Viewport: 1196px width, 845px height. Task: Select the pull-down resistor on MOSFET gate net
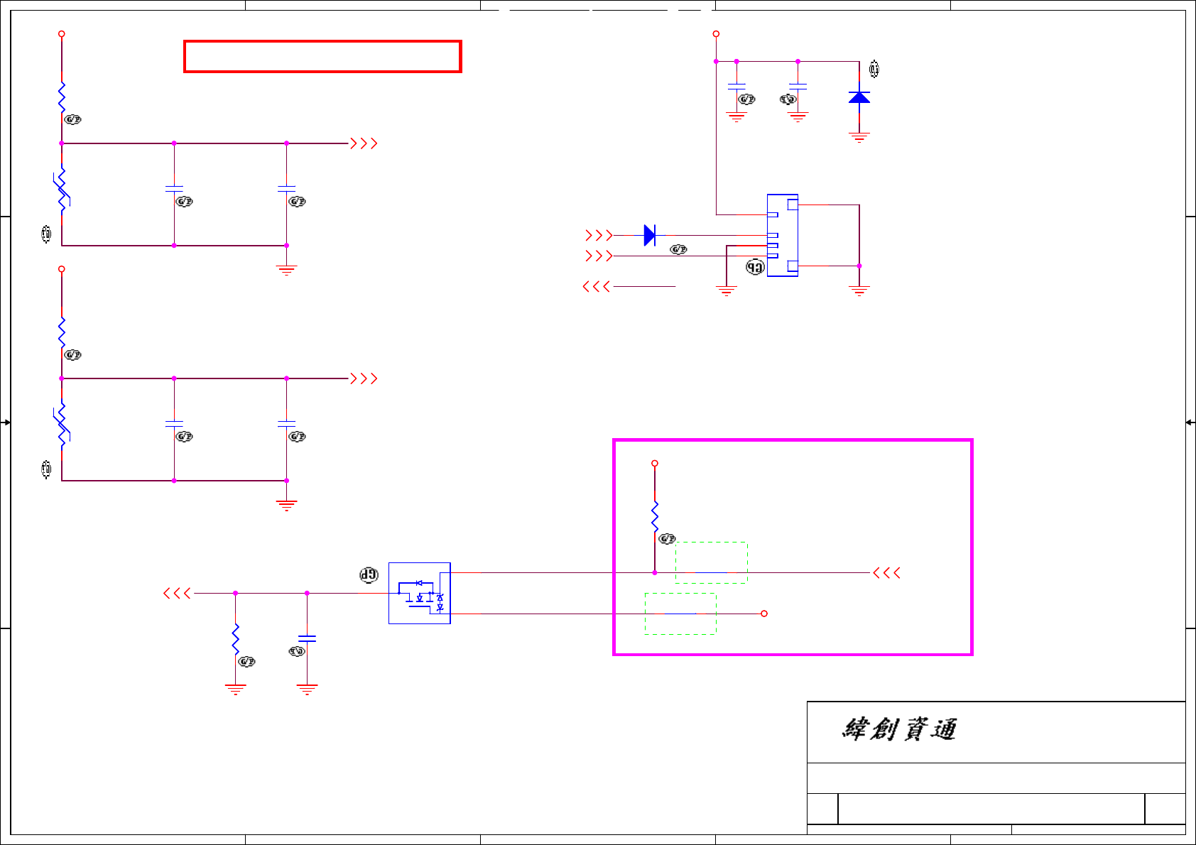pyautogui.click(x=235, y=639)
